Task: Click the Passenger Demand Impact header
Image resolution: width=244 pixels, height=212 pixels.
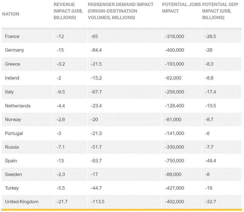Action: pyautogui.click(x=121, y=11)
